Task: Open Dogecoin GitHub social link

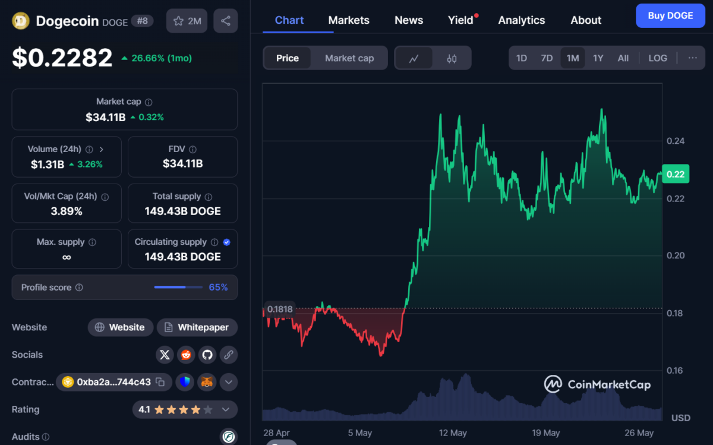Action: 207,355
